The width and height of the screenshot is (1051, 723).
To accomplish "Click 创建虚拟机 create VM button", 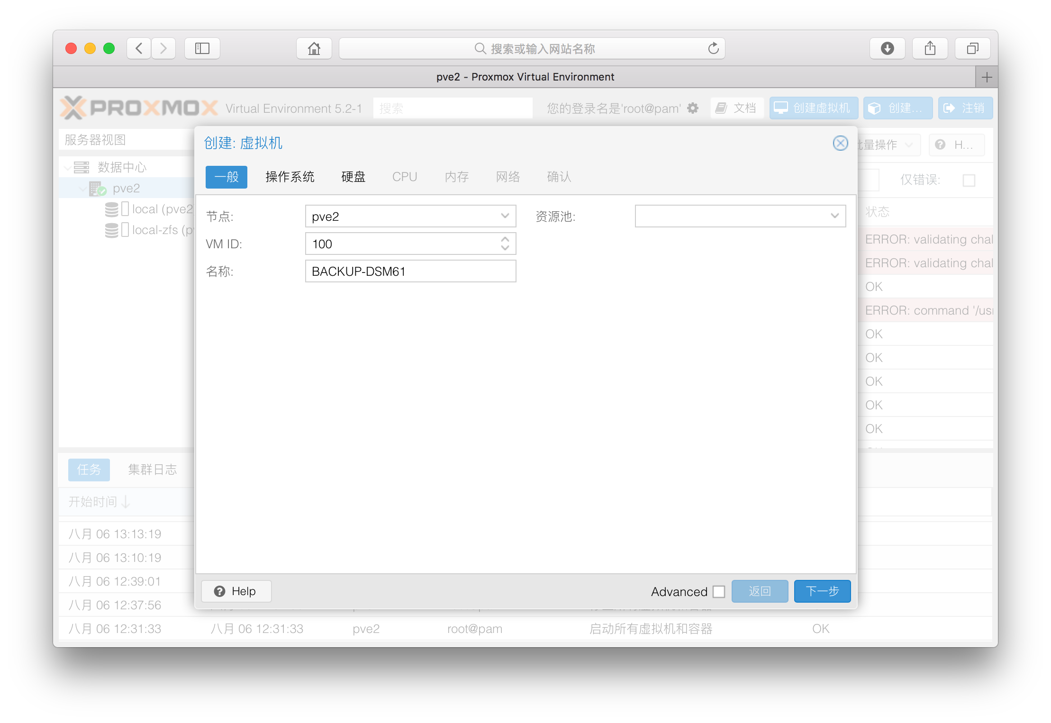I will point(814,108).
